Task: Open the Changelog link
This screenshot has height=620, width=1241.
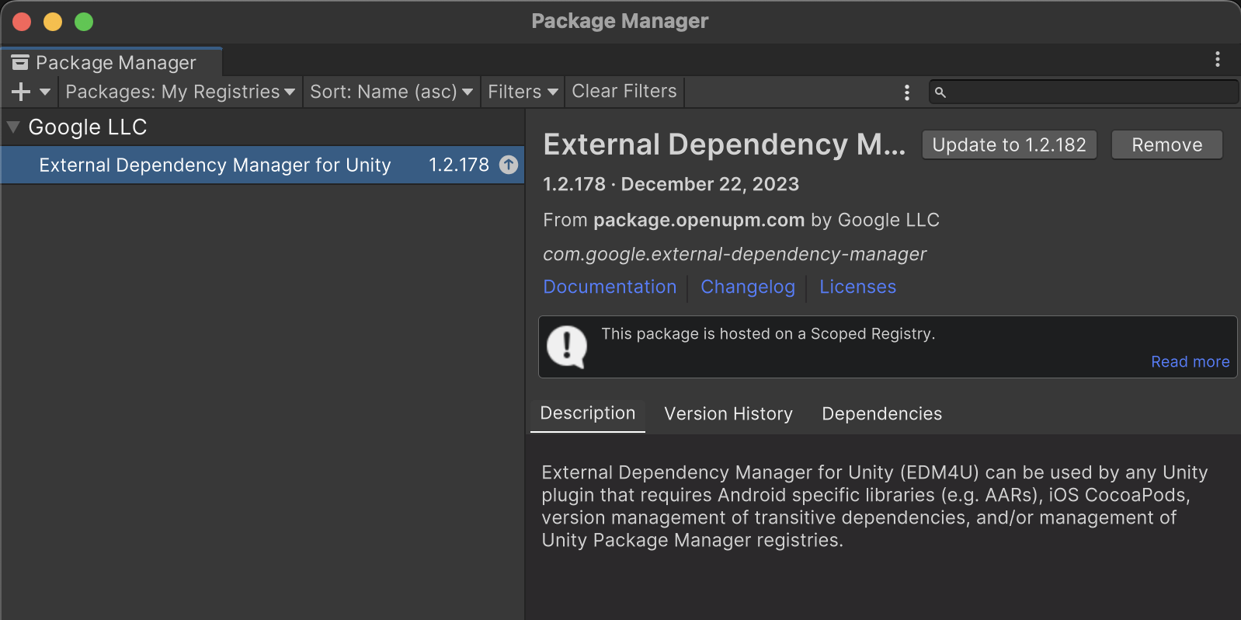Action: pyautogui.click(x=748, y=287)
